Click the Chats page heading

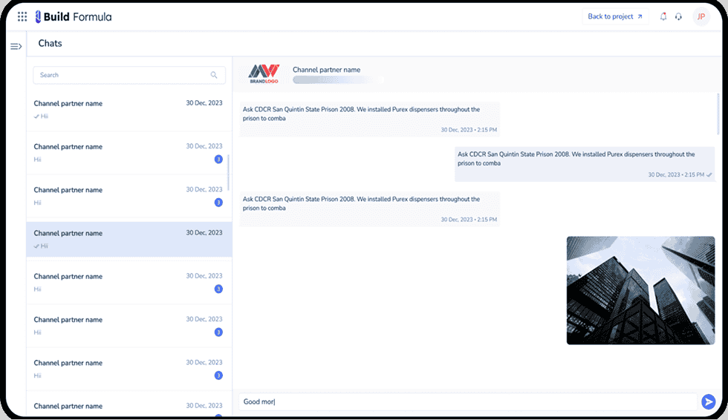(x=51, y=44)
